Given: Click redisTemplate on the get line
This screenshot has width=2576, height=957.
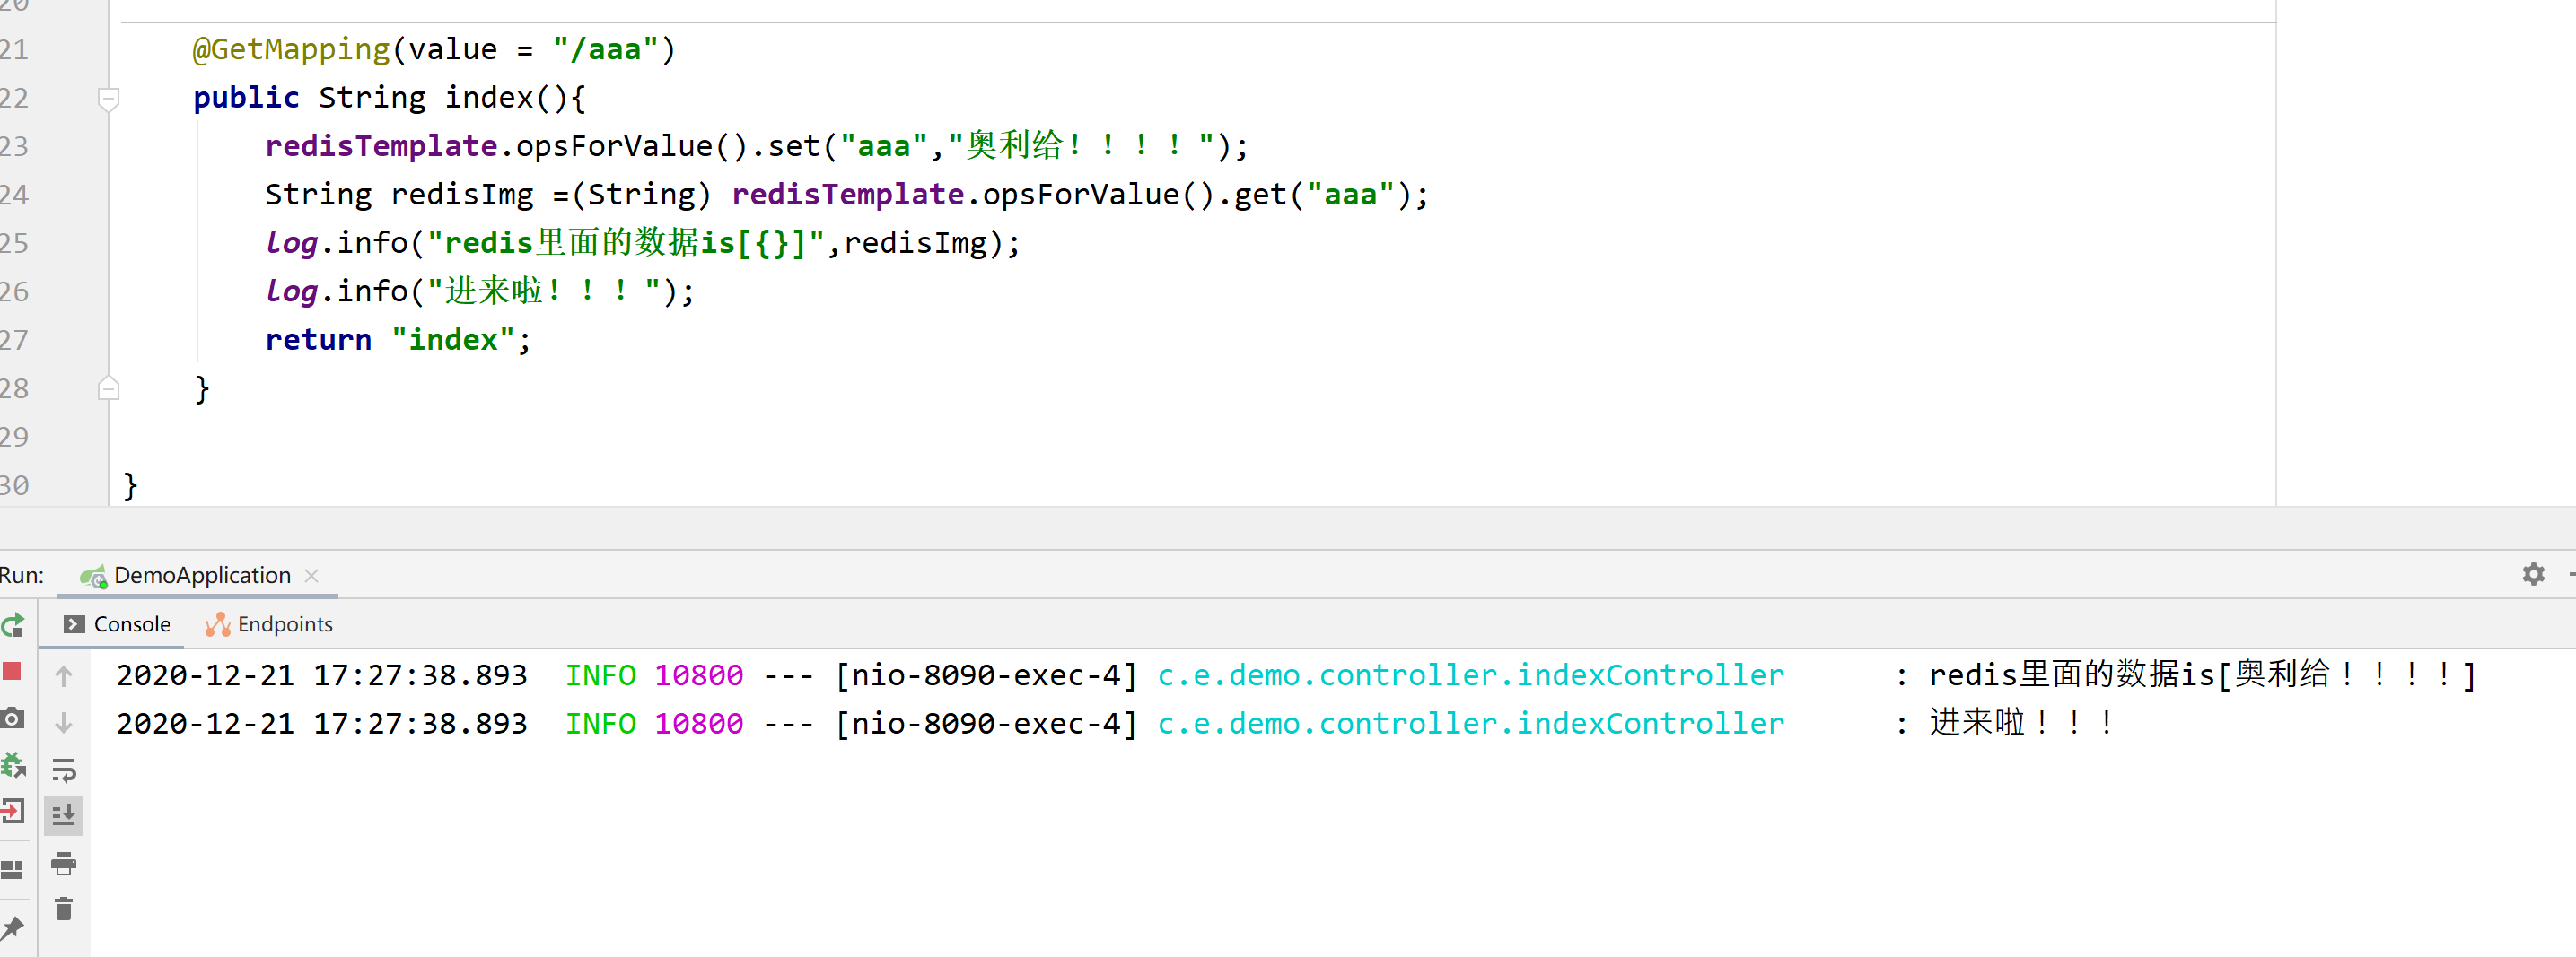Looking at the screenshot, I should point(848,195).
